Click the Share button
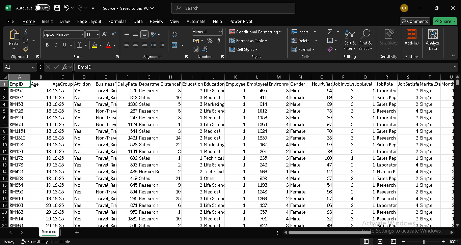 pyautogui.click(x=444, y=21)
